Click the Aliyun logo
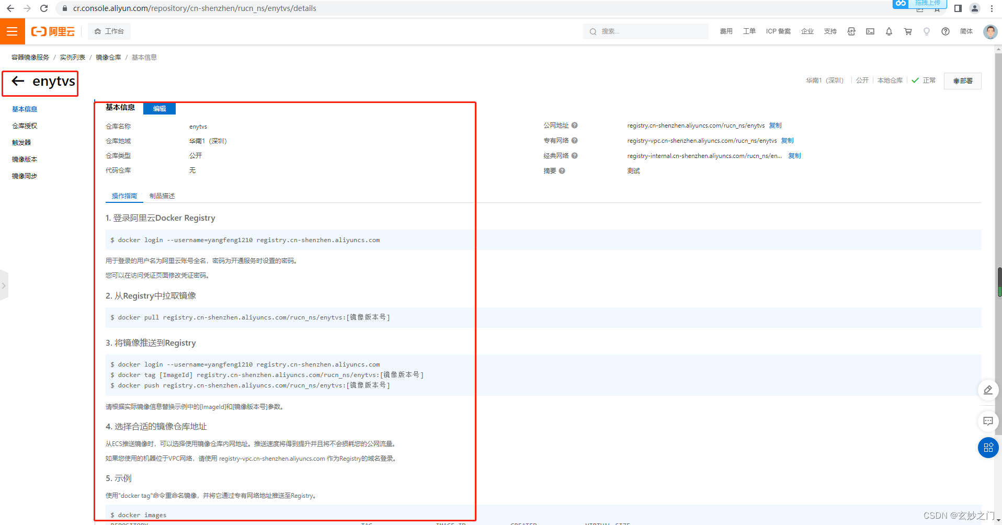 (53, 31)
